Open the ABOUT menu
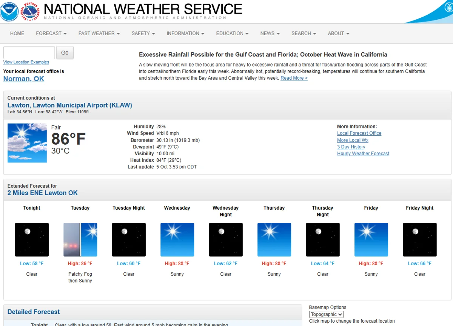This screenshot has height=326, width=453. pyautogui.click(x=339, y=33)
